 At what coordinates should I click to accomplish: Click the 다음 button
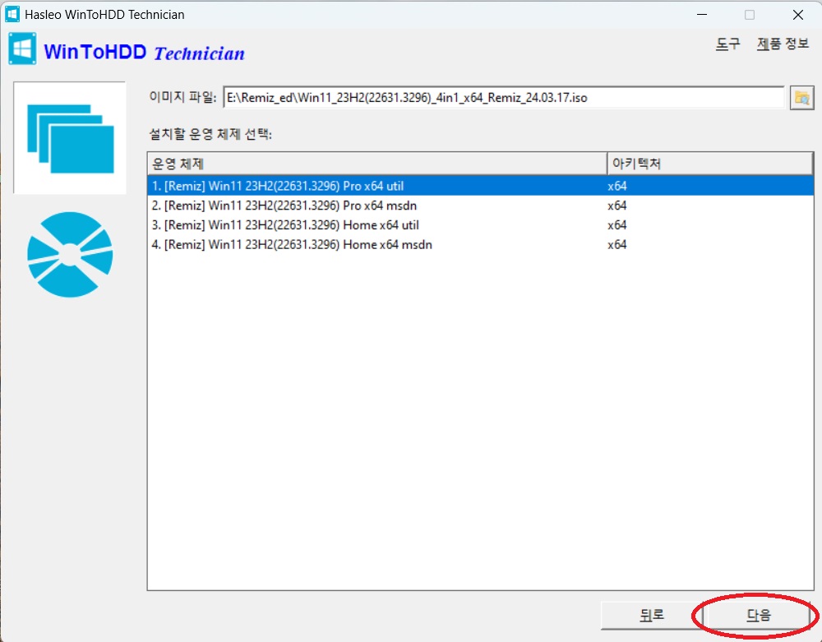coord(758,615)
